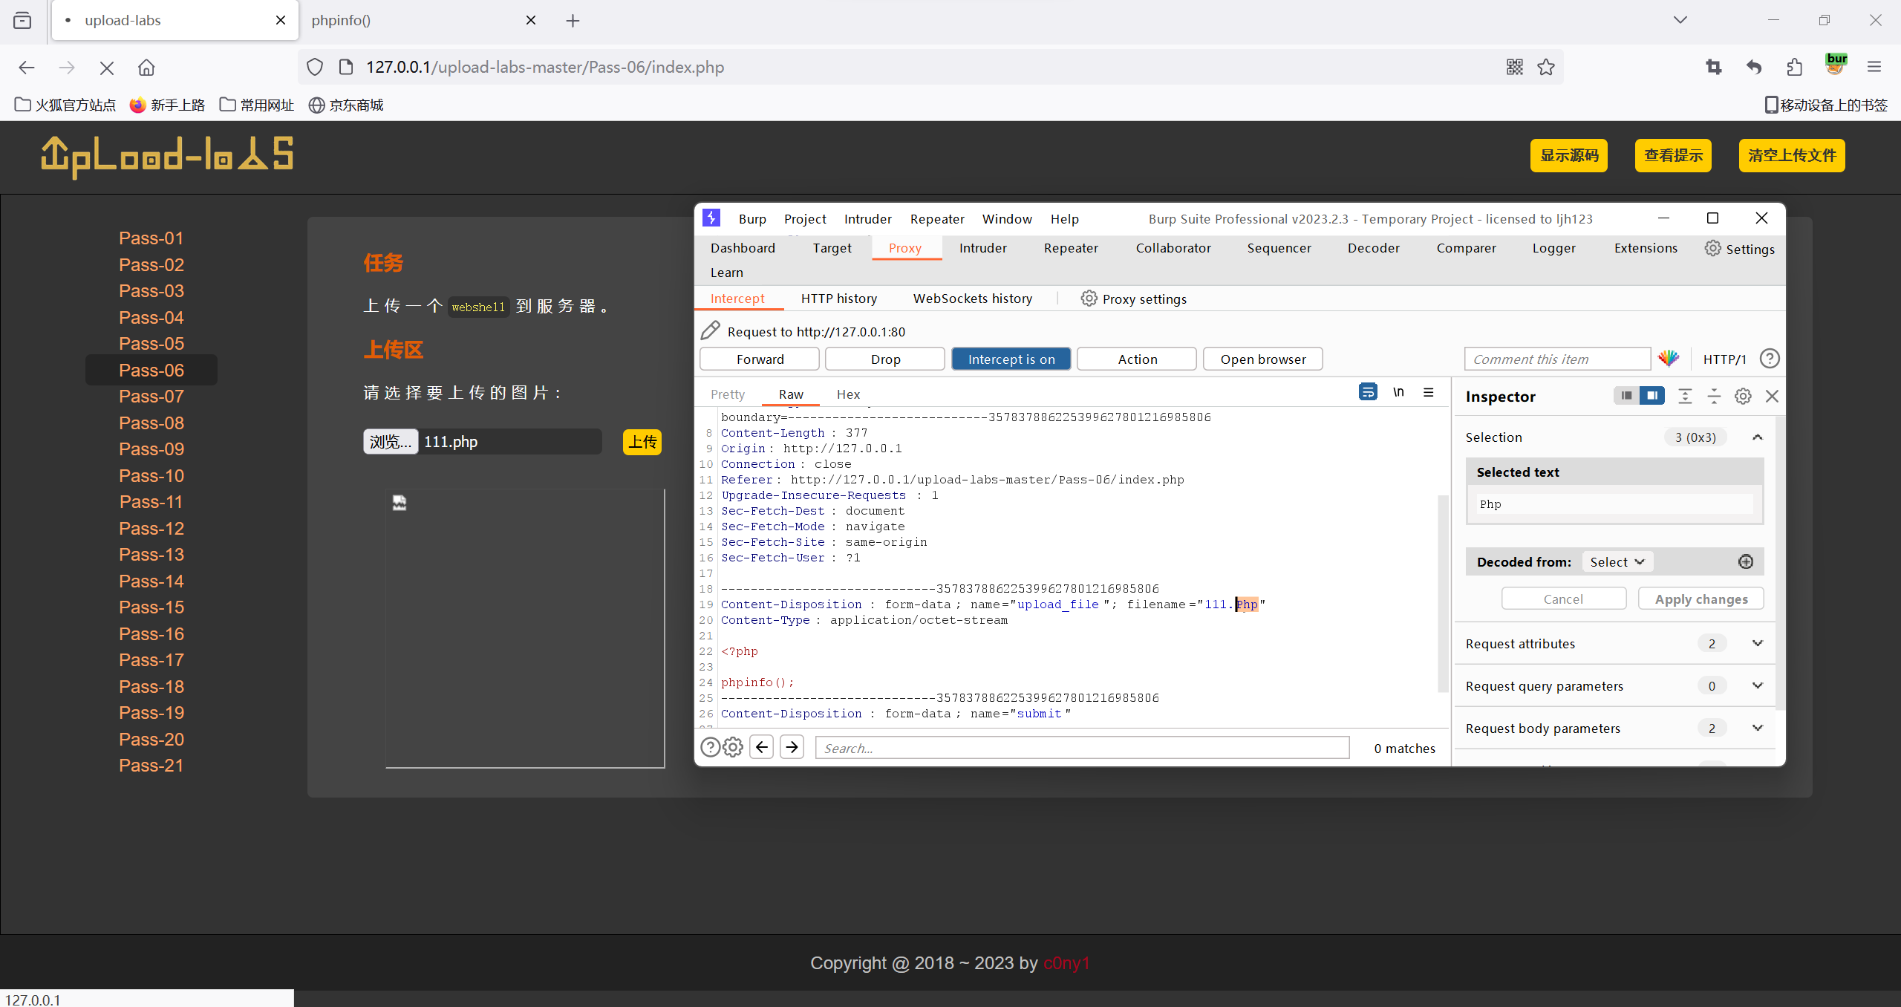Click the Forward button
This screenshot has height=1007, width=1901.
coord(760,359)
